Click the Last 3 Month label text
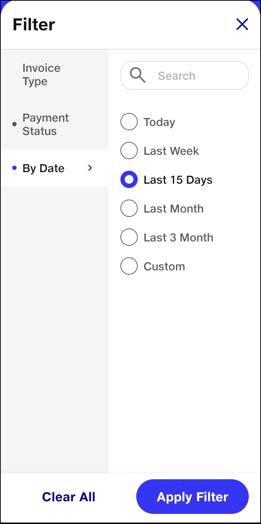 click(x=178, y=237)
